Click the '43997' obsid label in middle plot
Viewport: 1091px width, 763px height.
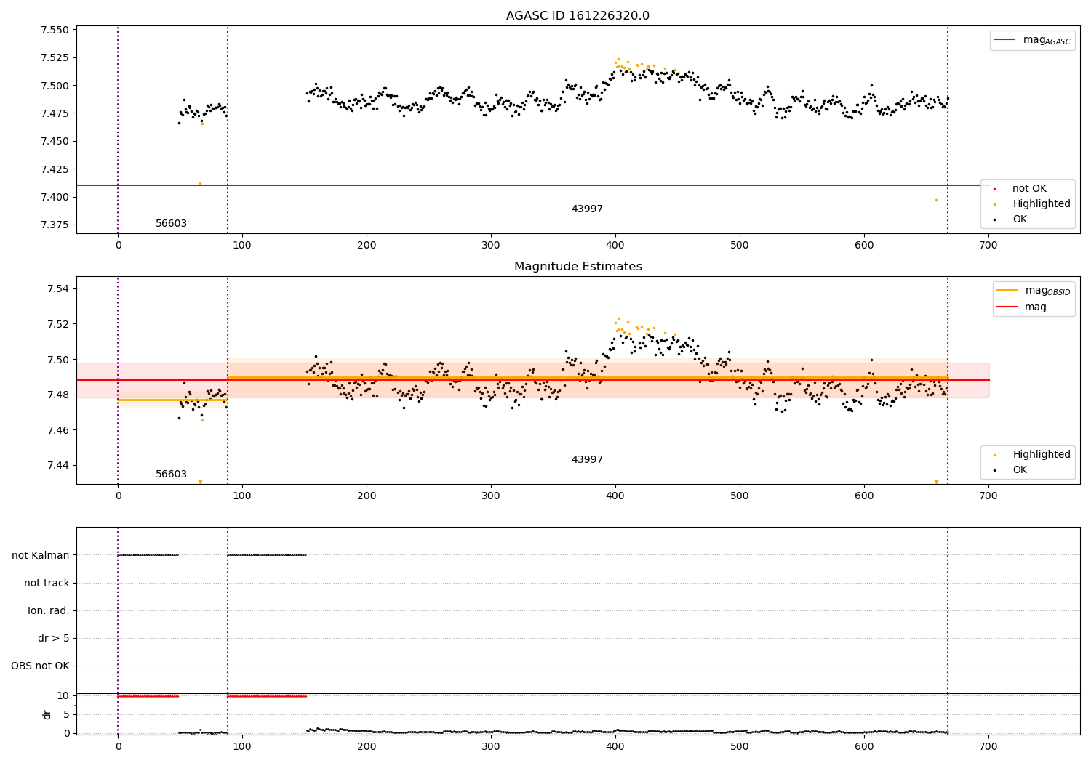[x=587, y=460]
